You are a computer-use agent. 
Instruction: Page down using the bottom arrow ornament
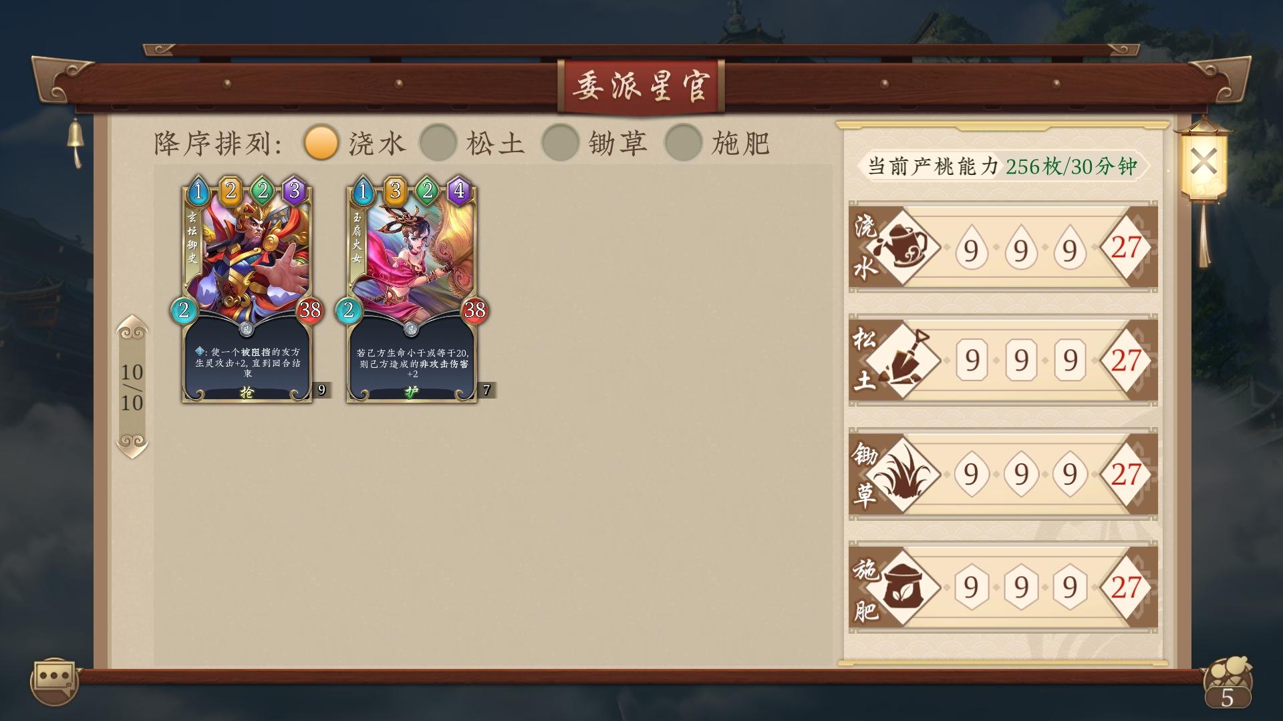[x=132, y=445]
